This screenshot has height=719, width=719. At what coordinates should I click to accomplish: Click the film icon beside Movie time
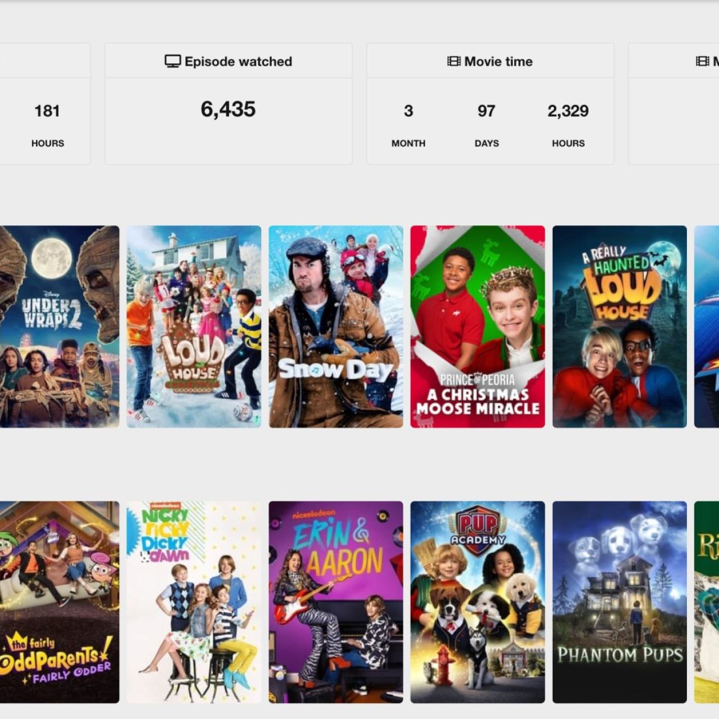point(454,61)
